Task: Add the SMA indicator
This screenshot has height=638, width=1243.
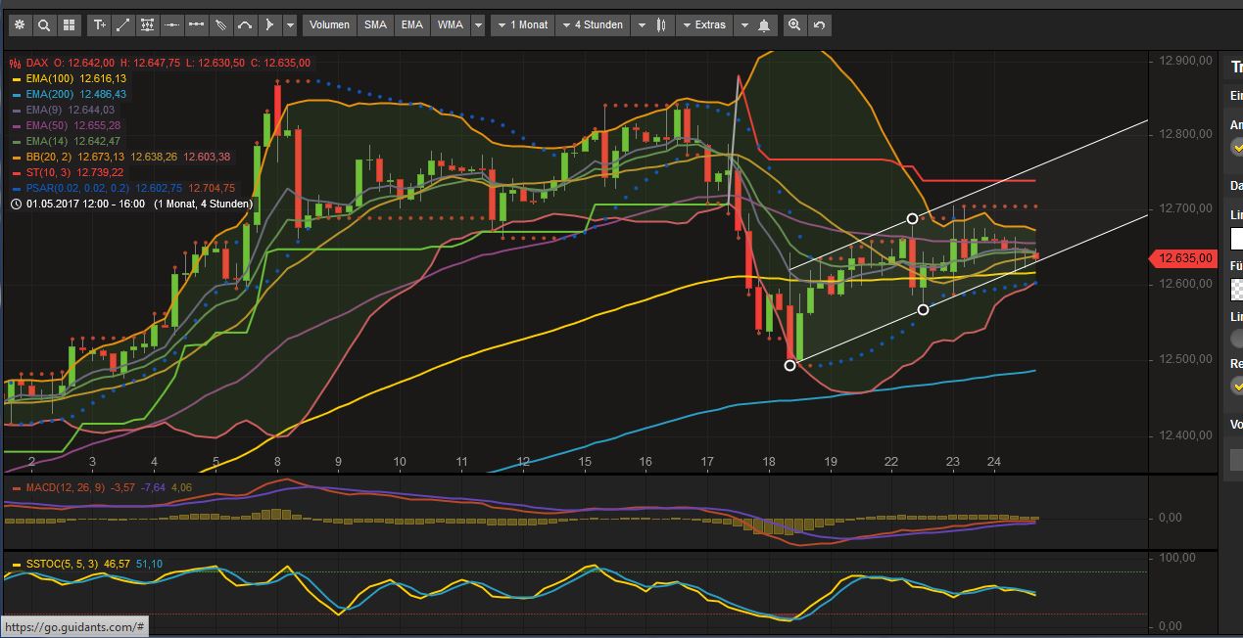Action: click(x=375, y=24)
